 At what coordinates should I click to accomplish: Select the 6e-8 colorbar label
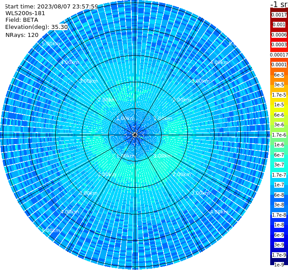(x=279, y=195)
